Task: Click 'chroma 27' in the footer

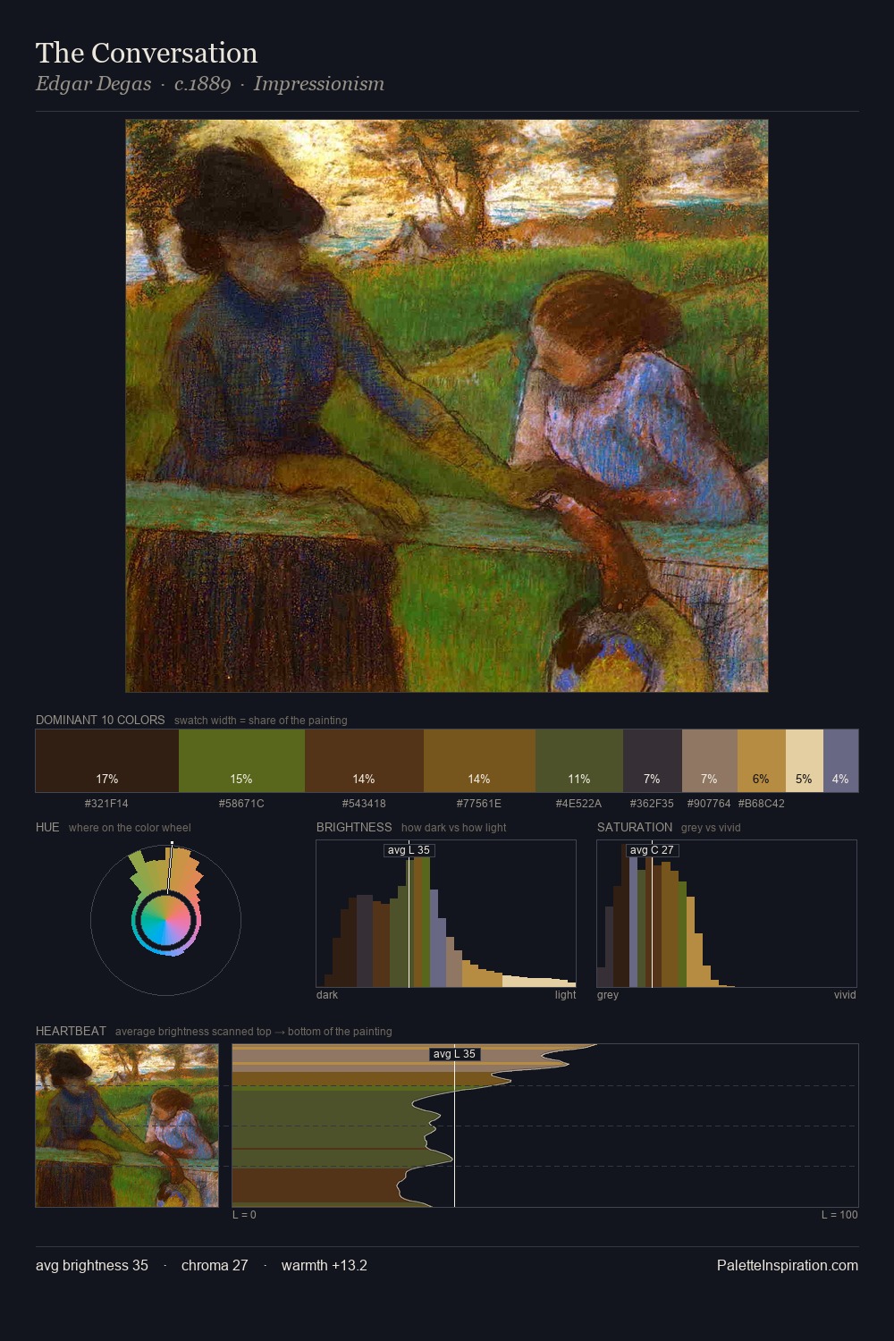Action: tap(215, 1265)
